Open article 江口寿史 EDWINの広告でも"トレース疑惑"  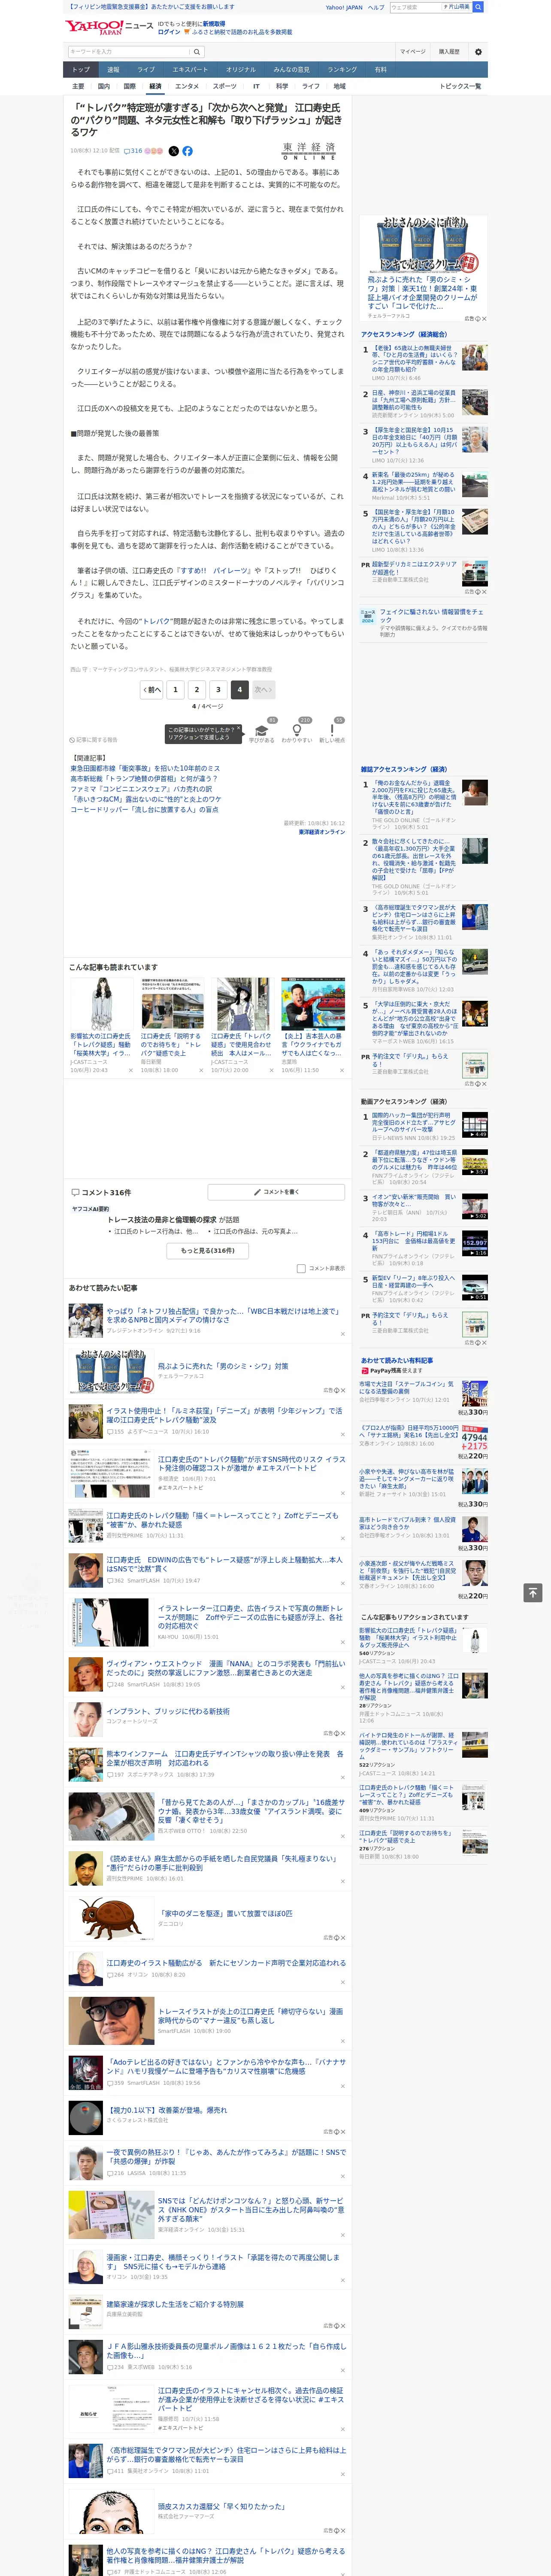tap(224, 1564)
